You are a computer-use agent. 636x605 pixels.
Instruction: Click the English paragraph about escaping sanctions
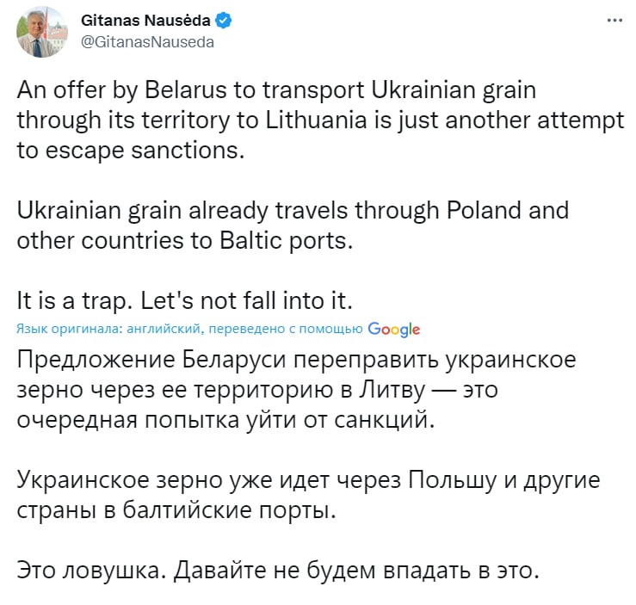pyautogui.click(x=318, y=120)
